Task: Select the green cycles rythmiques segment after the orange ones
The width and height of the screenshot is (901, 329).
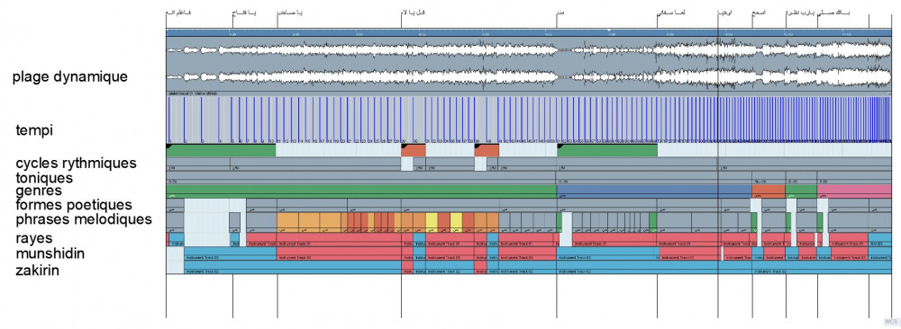Action: click(607, 150)
